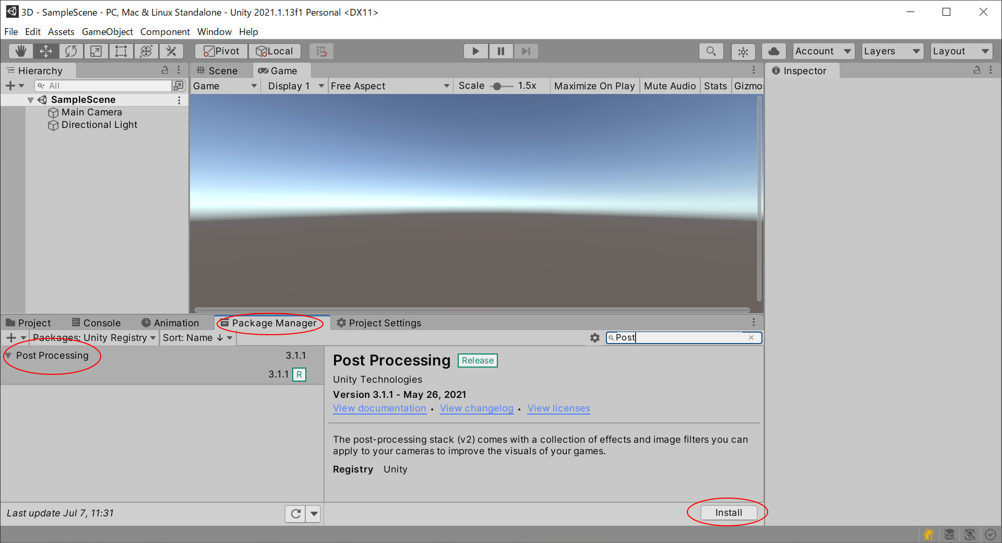
Task: Switch to the Scene tab
Action: coord(217,70)
